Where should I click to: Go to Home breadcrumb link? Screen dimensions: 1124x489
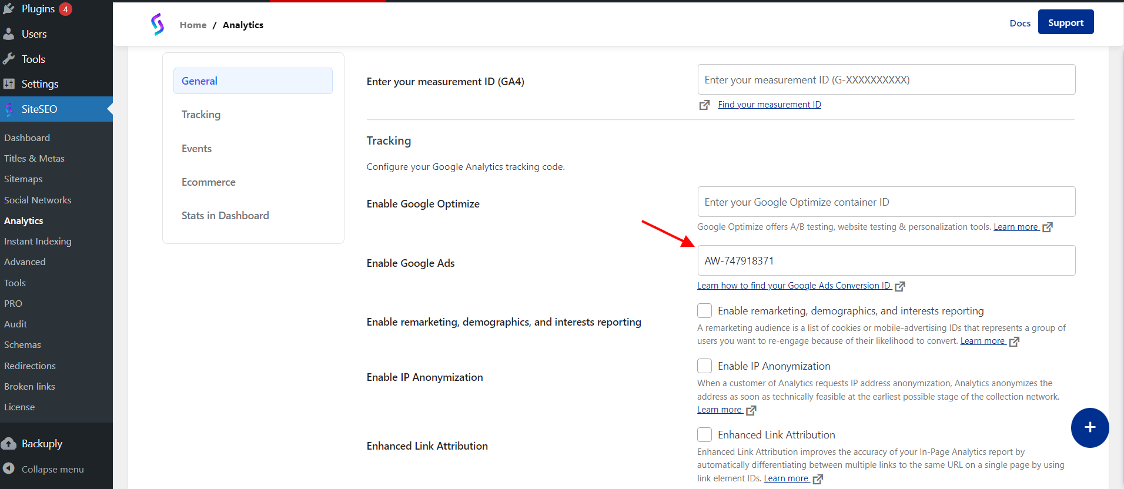click(193, 25)
